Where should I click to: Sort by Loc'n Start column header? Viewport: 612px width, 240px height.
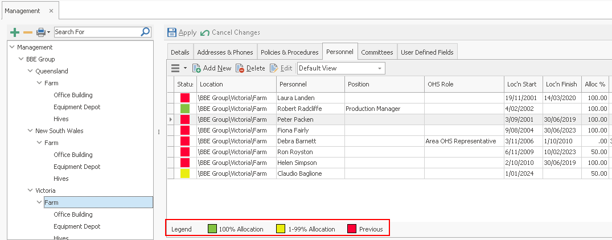coord(523,84)
